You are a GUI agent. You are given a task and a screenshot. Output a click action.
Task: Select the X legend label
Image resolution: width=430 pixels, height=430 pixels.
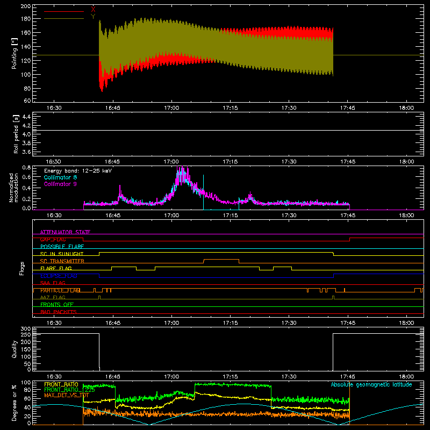click(93, 10)
